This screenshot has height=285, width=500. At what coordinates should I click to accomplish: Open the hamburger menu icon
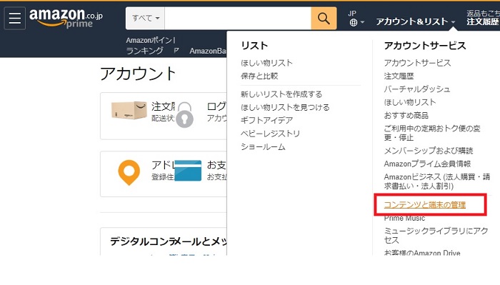click(15, 18)
